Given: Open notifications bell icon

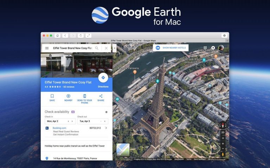Looking at the screenshot, I should pyautogui.click(x=213, y=48).
